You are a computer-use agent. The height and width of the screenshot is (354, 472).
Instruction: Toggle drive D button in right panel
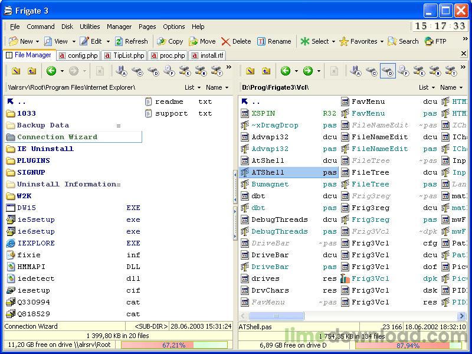tap(388, 71)
